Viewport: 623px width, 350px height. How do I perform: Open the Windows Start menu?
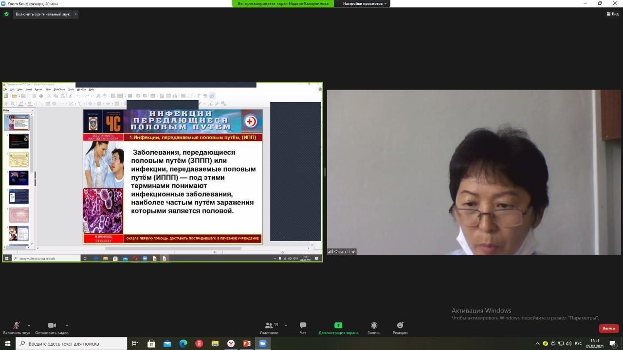tap(7, 344)
